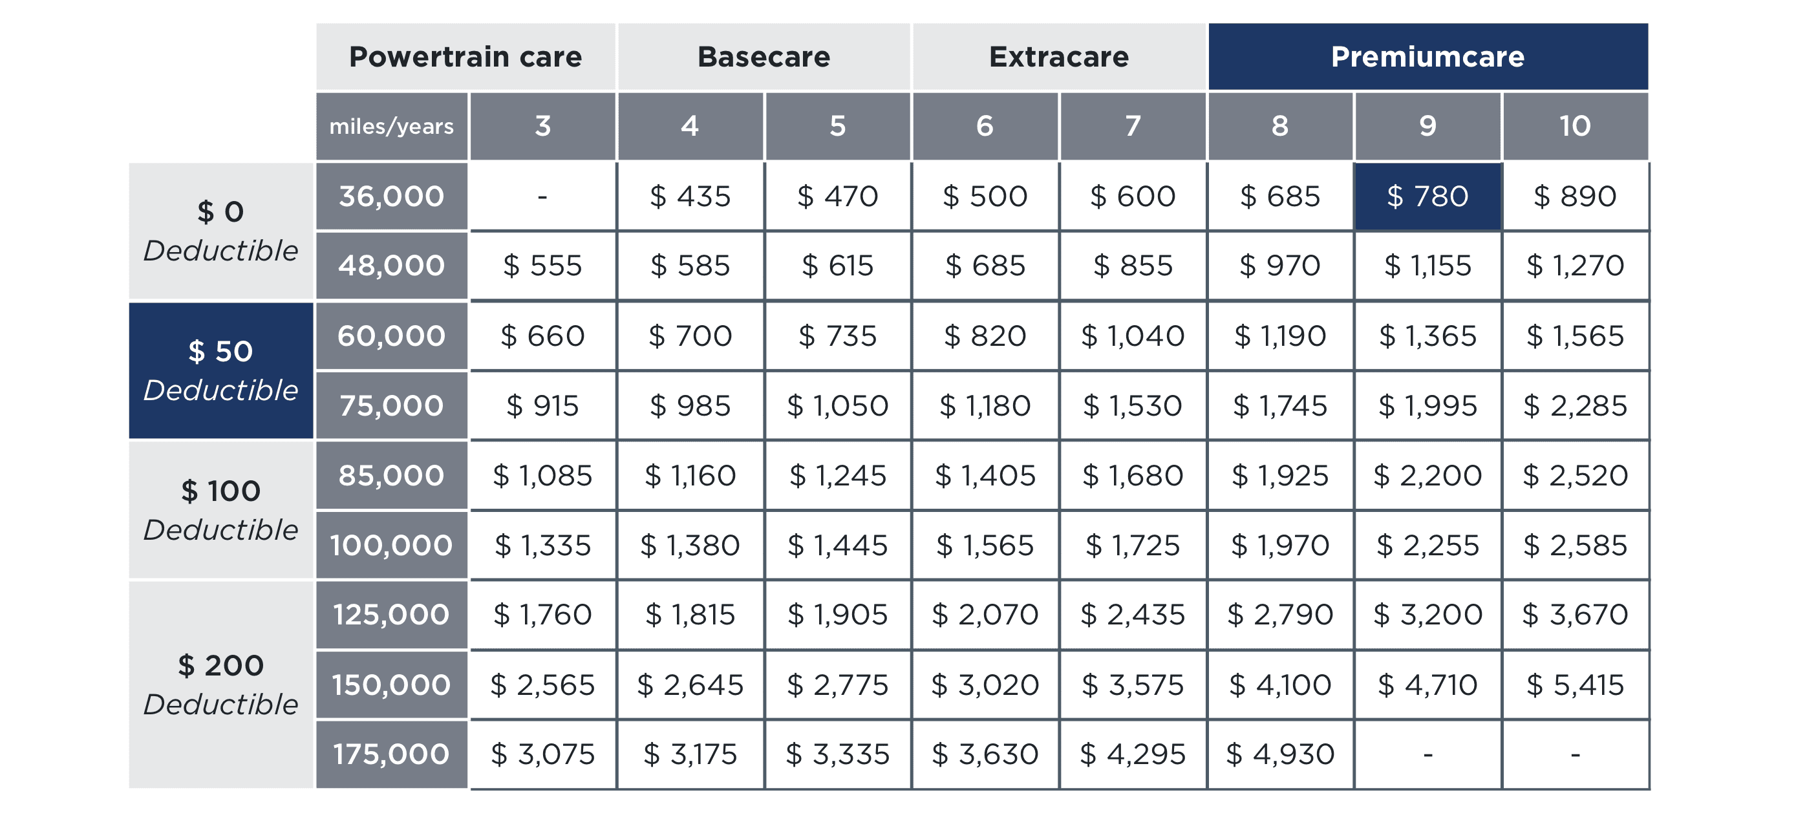Viewport: 1796px width, 830px height.
Task: Select the $ 0 Deductible option
Action: (221, 231)
